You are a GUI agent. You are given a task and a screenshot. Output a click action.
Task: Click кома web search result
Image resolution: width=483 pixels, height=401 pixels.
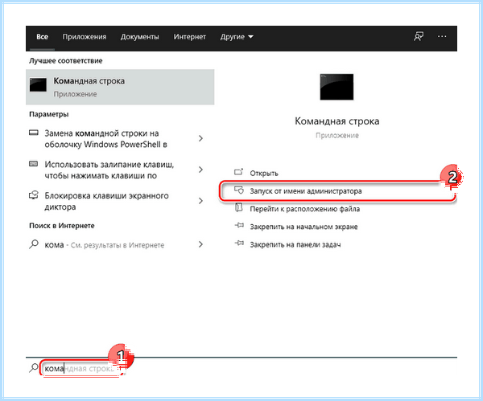[104, 245]
